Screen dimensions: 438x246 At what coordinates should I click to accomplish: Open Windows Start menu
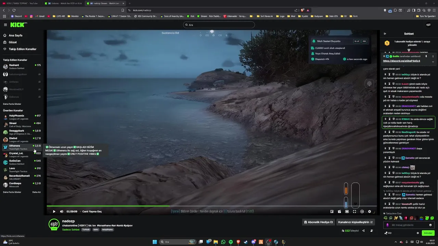tap(155, 242)
